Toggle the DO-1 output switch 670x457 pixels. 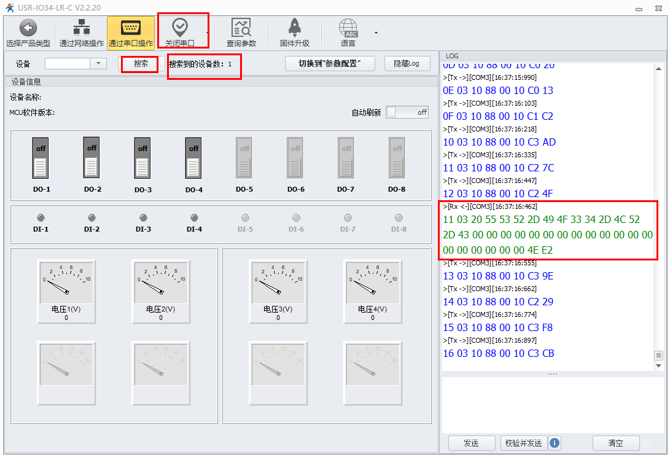click(x=41, y=157)
